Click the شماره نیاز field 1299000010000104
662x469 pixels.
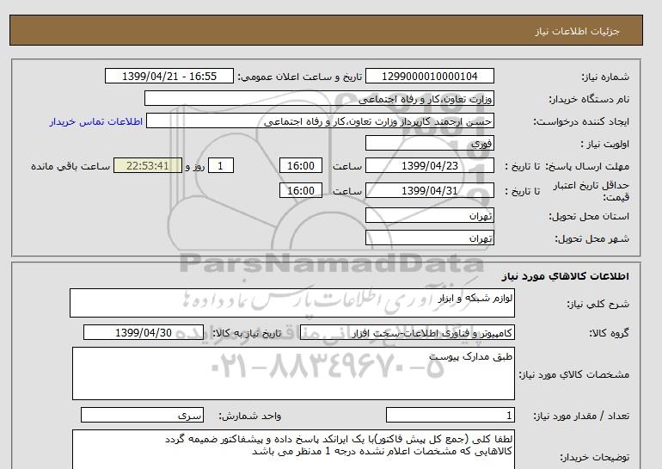pyautogui.click(x=429, y=76)
